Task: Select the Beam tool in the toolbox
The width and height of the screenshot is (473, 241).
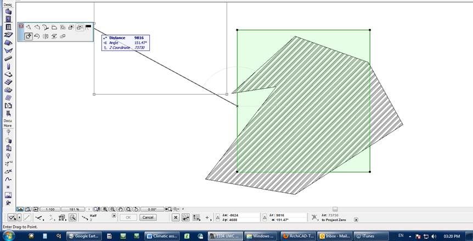Action: (x=8, y=58)
